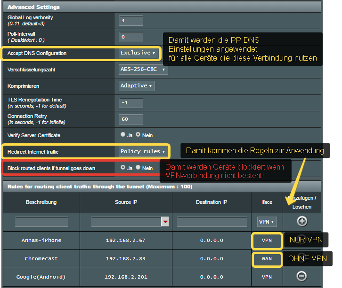This screenshot has height=288, width=342.
Task: Click destination 0.0.0.0 in Google(Android) row
Action: 212,277
